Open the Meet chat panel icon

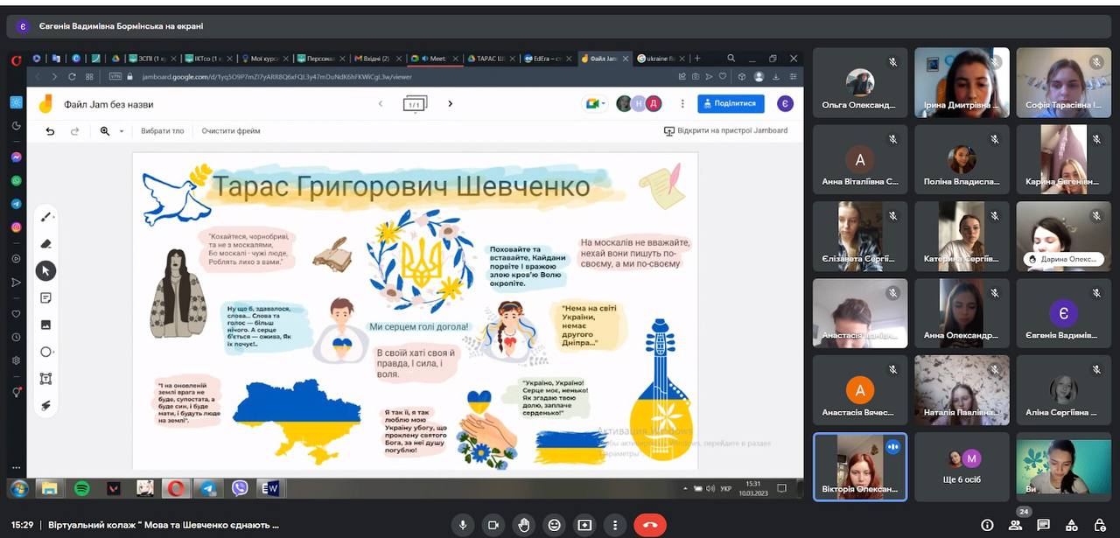(1043, 525)
